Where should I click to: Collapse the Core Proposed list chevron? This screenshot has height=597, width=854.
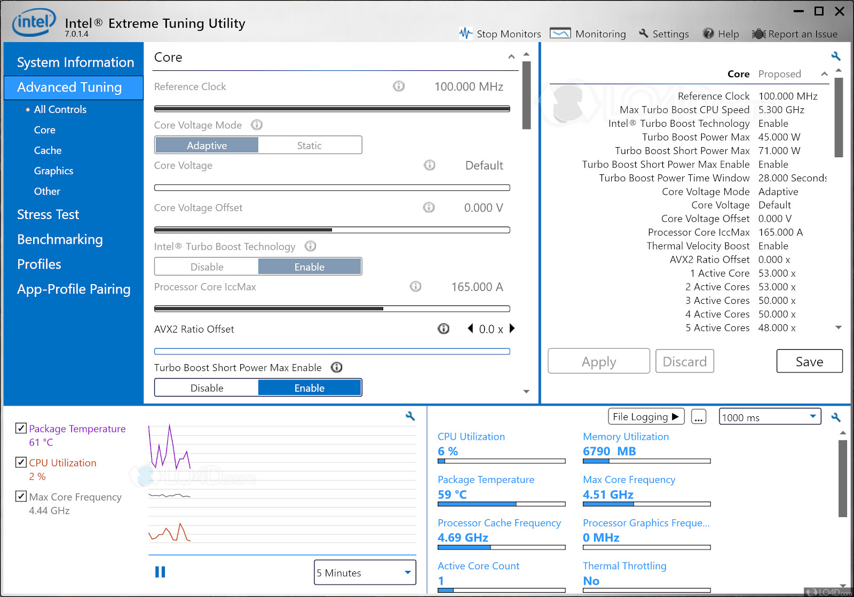(824, 74)
